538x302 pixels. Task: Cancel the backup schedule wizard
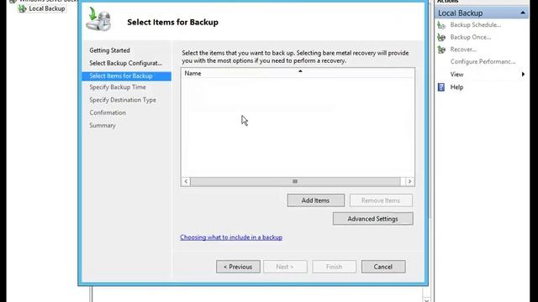(383, 267)
